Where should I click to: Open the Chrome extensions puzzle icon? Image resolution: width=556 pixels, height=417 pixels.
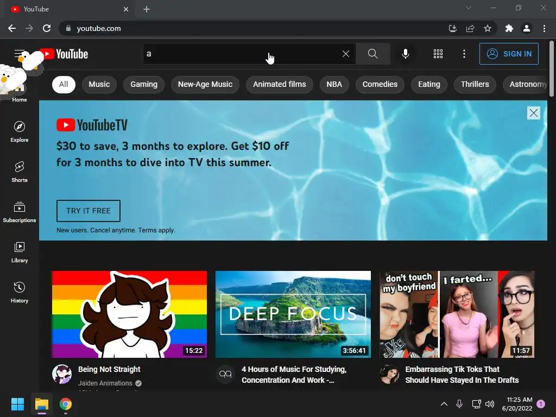pos(509,28)
